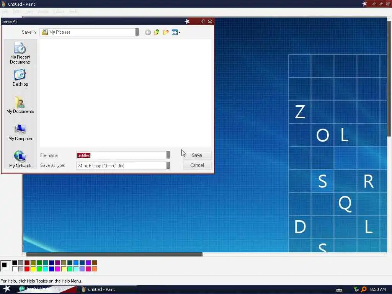Open the Colors menu in Paint
392x294 pixels.
pyautogui.click(x=59, y=12)
